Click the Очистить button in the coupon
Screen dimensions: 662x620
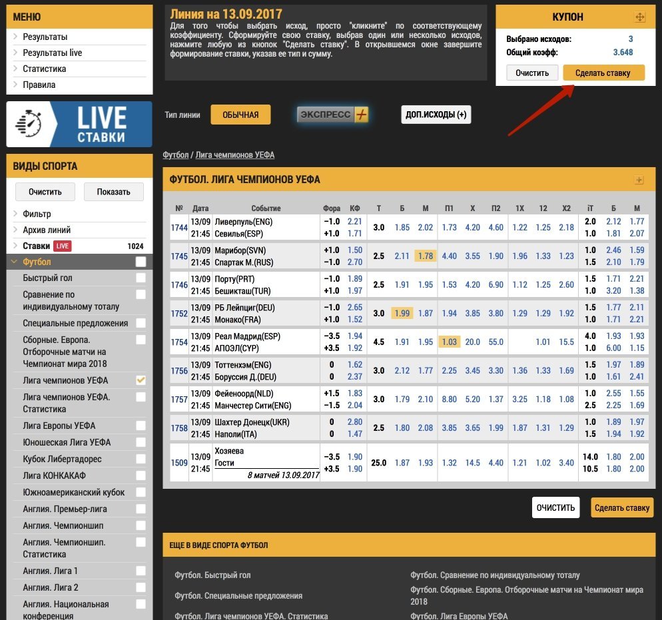click(532, 73)
